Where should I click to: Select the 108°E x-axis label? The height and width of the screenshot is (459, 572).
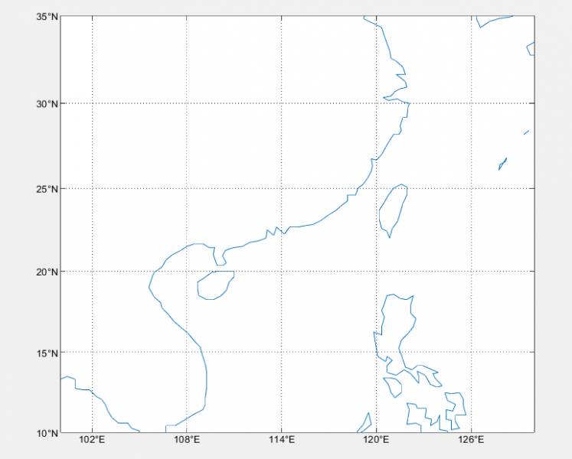click(x=187, y=441)
